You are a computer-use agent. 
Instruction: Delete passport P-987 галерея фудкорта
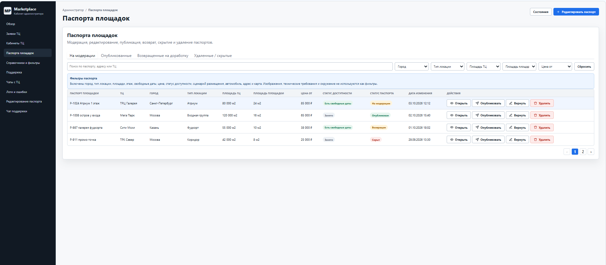(x=542, y=127)
